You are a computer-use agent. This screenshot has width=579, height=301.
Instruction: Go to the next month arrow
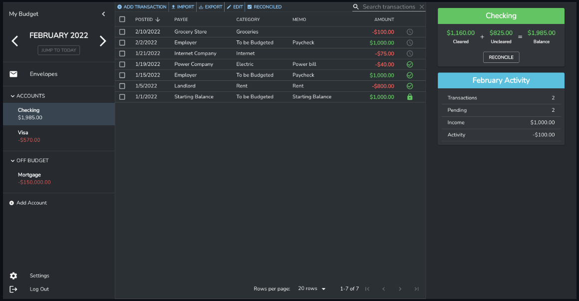tap(103, 41)
